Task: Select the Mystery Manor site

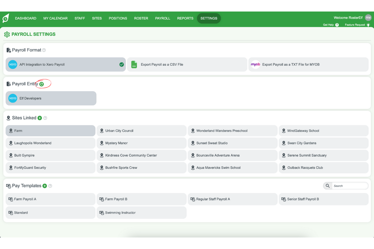Action: (141, 143)
